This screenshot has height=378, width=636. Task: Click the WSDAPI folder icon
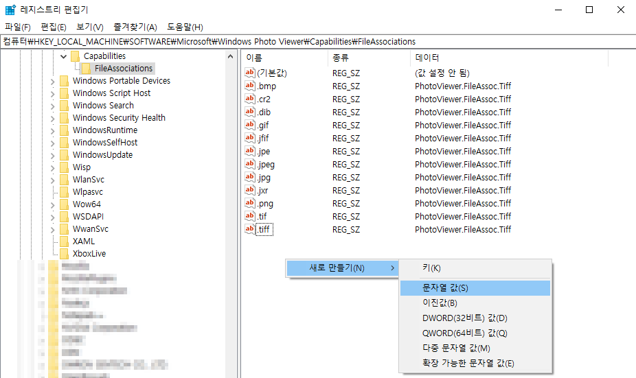(x=64, y=217)
